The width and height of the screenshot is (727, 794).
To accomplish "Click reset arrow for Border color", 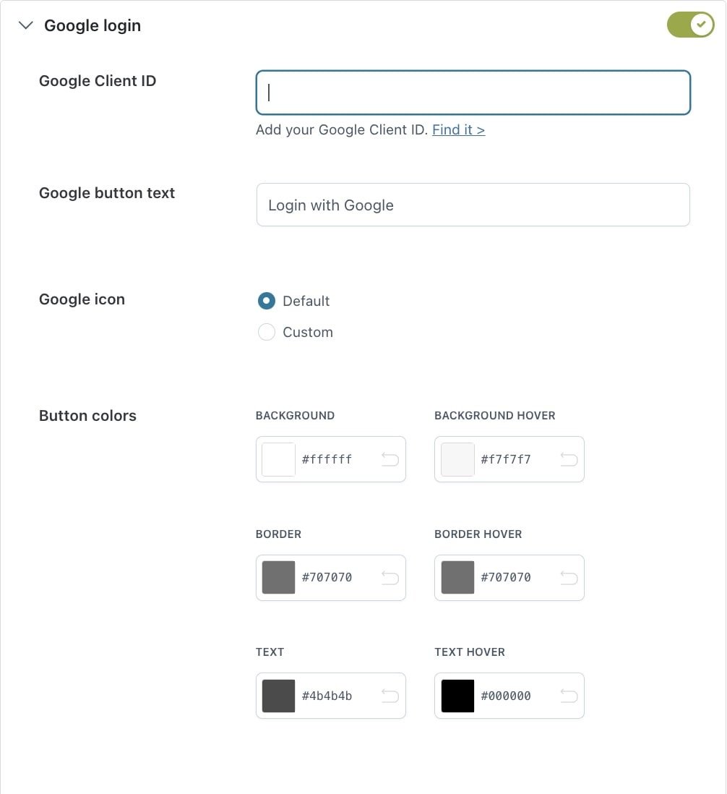I will [390, 577].
